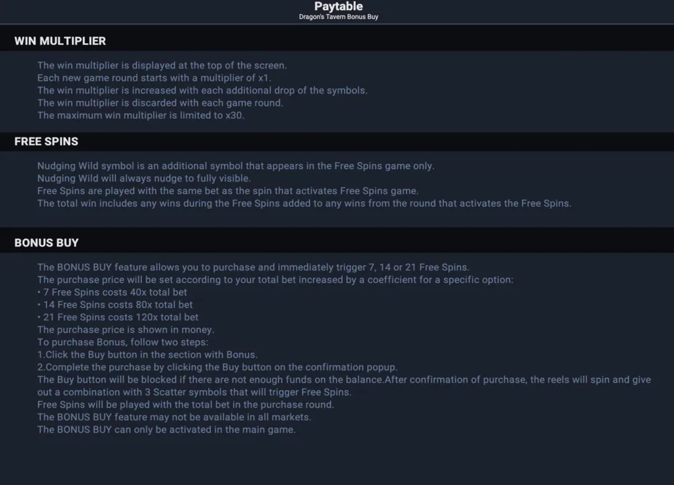Click the 7 Free Spins costs 40x bullet
This screenshot has width=674, height=485.
(112, 292)
